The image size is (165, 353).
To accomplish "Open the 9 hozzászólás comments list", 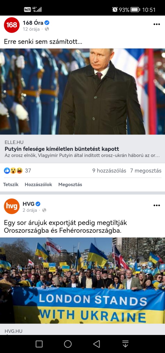I will tap(109, 171).
